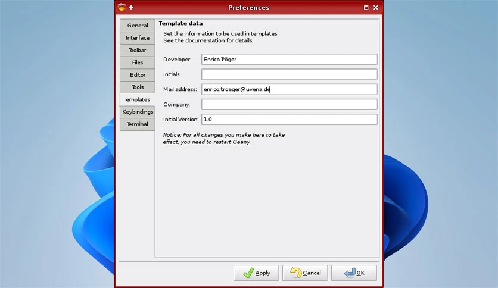Click into the Initials text field
This screenshot has width=498, height=288.
290,74
